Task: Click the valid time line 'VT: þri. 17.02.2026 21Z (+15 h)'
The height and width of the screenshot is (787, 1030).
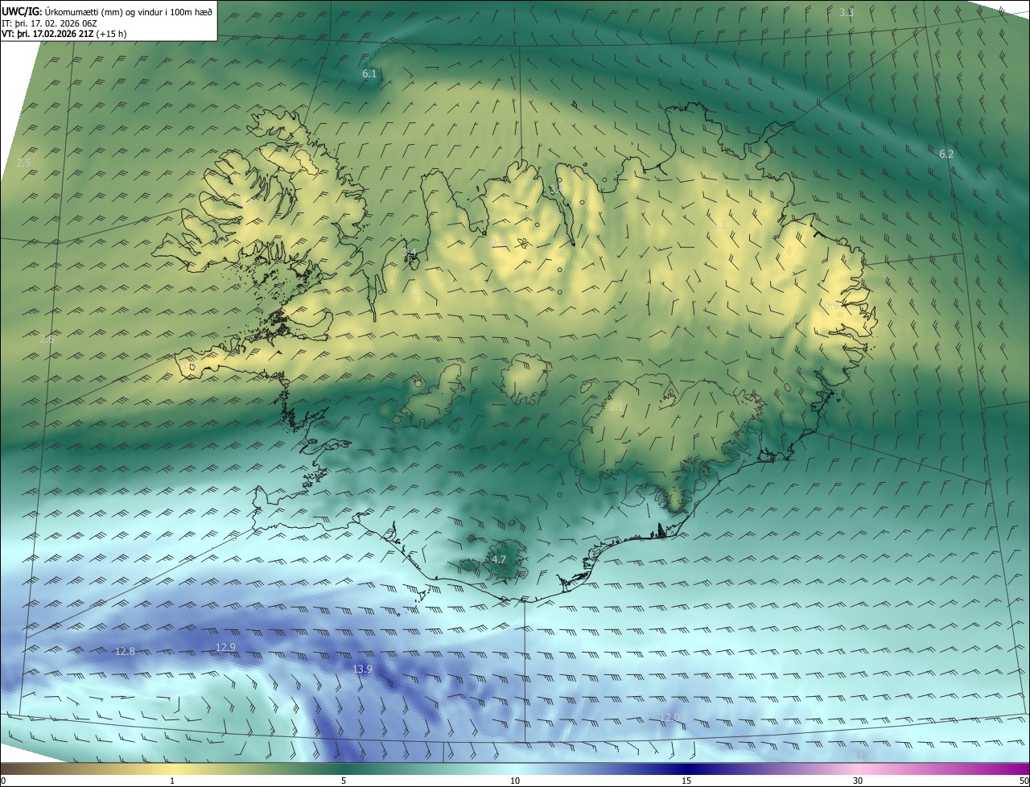Action: pyautogui.click(x=65, y=34)
